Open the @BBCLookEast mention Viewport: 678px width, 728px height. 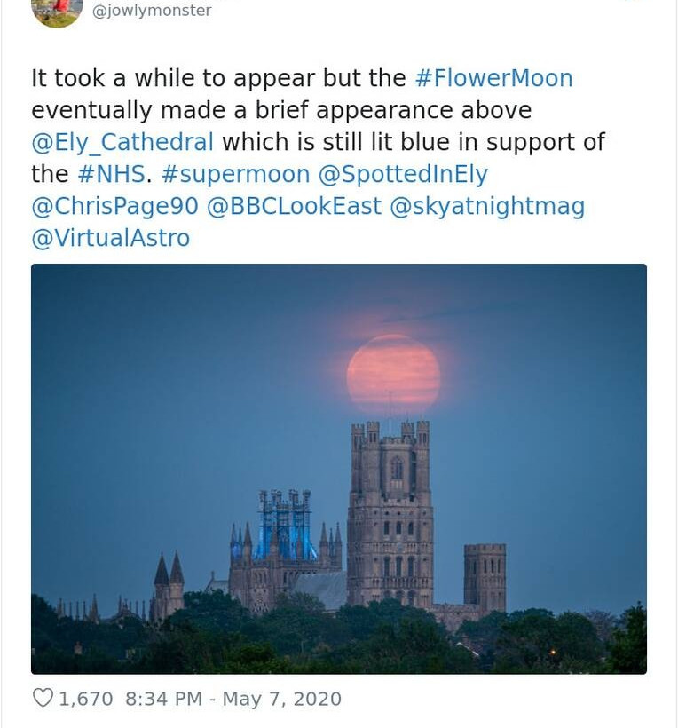click(294, 206)
